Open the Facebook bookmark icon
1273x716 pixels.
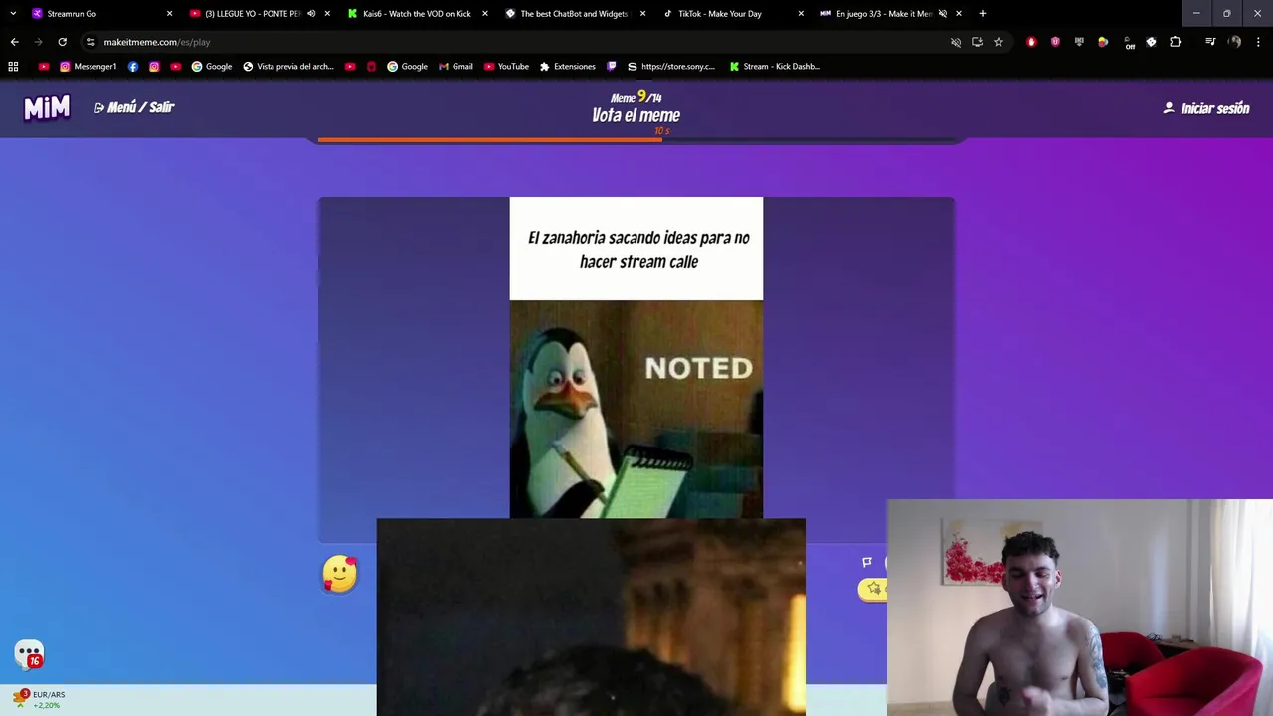tap(133, 67)
